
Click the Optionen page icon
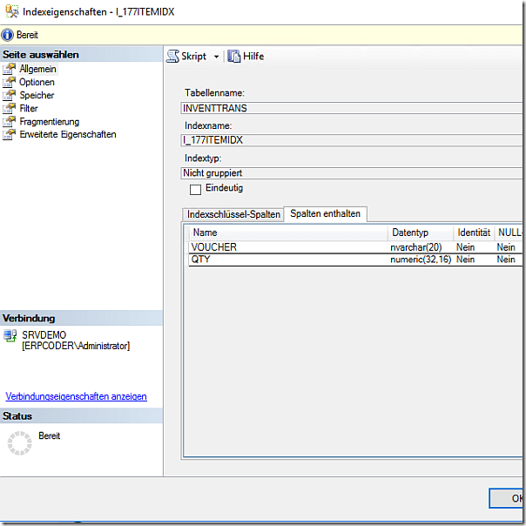click(x=10, y=82)
